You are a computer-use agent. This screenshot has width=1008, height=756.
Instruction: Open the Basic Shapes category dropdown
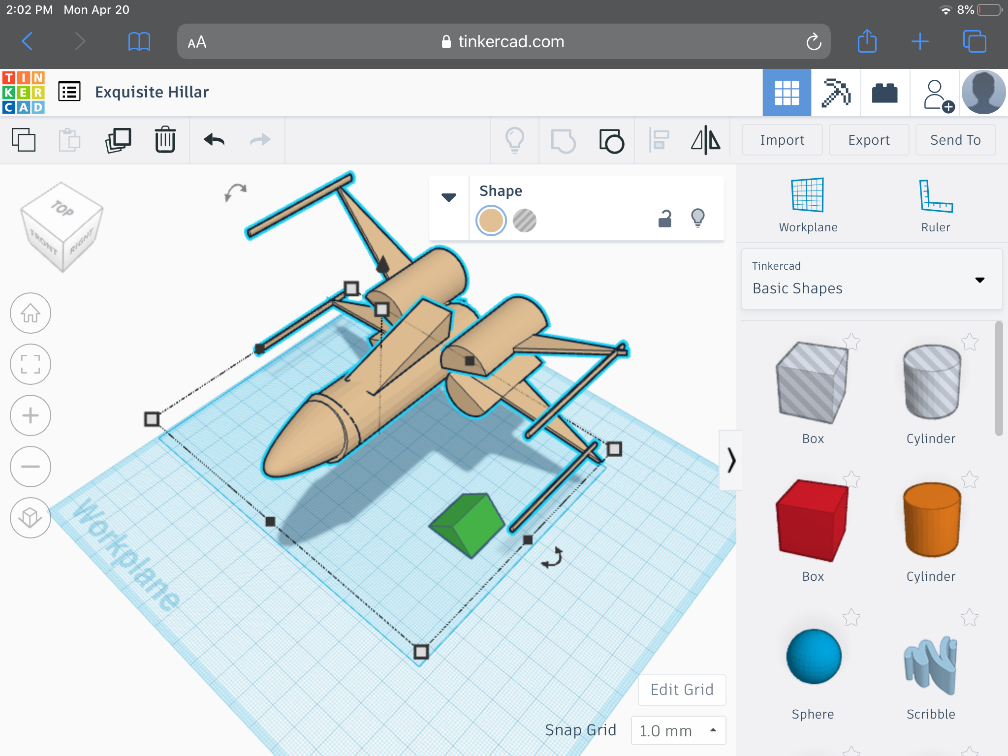pyautogui.click(x=872, y=279)
